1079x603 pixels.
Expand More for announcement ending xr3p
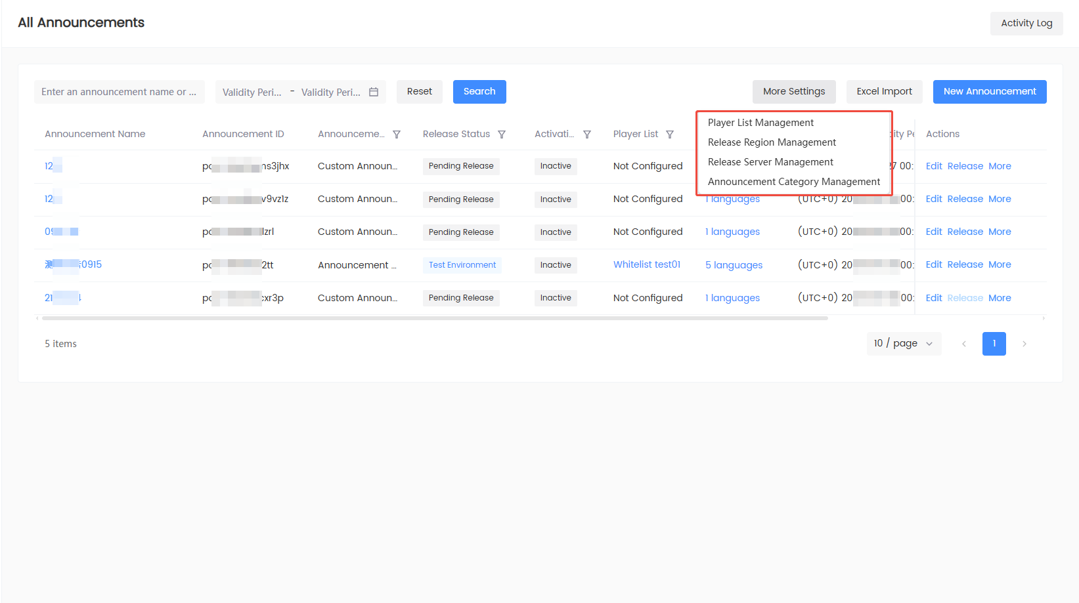[x=1000, y=299]
